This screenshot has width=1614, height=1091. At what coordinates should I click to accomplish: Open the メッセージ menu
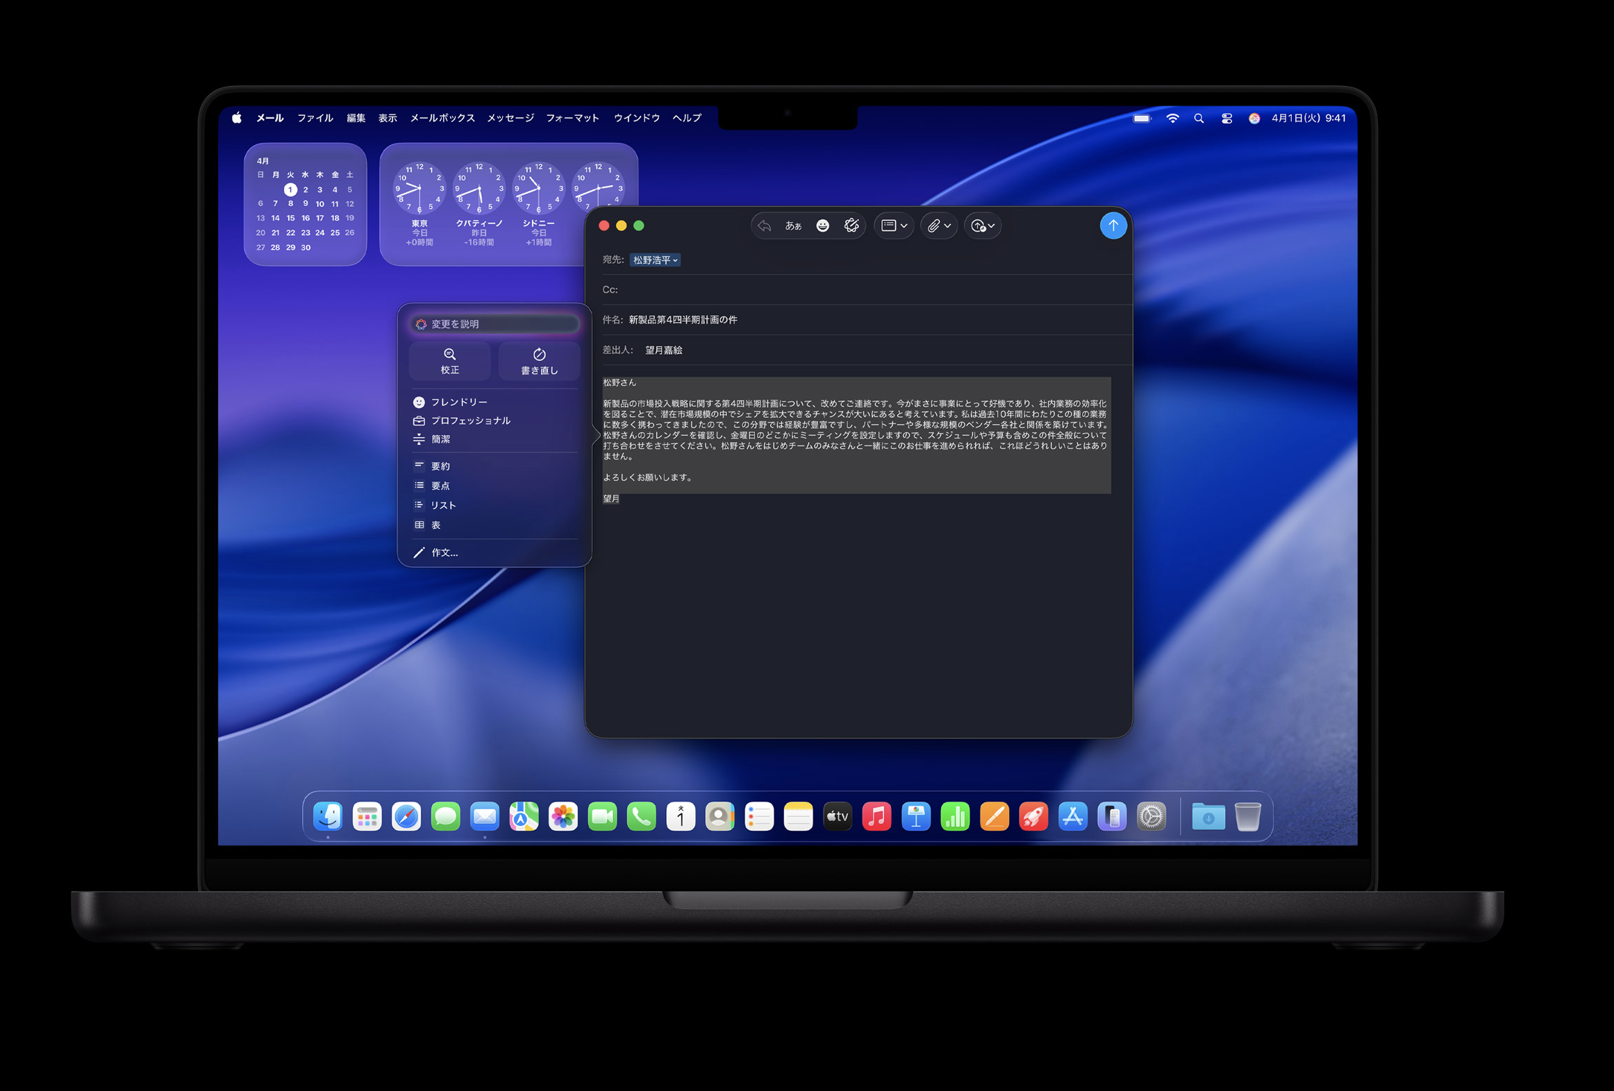[x=510, y=118]
